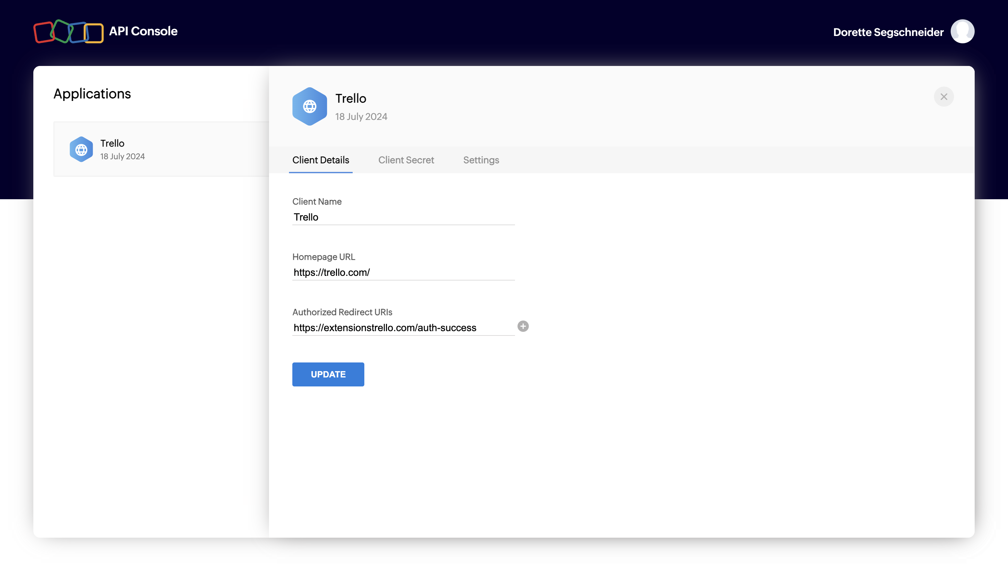The height and width of the screenshot is (571, 1008).
Task: Click the Dorette Segschneider username
Action: tap(888, 32)
